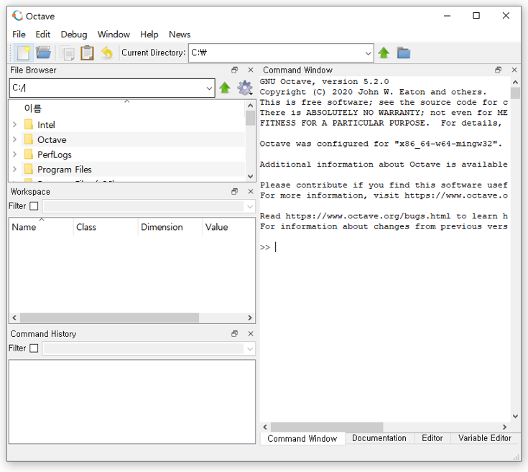Sort workspace by Value column

(x=228, y=227)
